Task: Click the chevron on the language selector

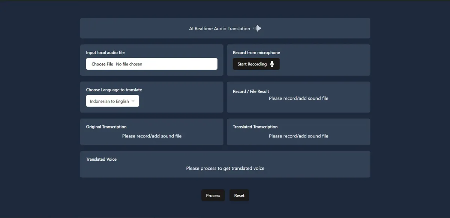Action: coord(133,101)
